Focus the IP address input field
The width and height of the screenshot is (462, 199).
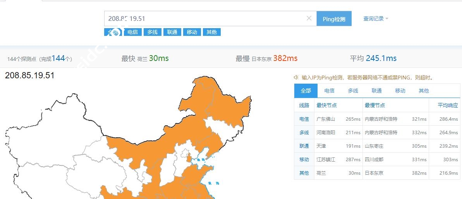coord(210,19)
